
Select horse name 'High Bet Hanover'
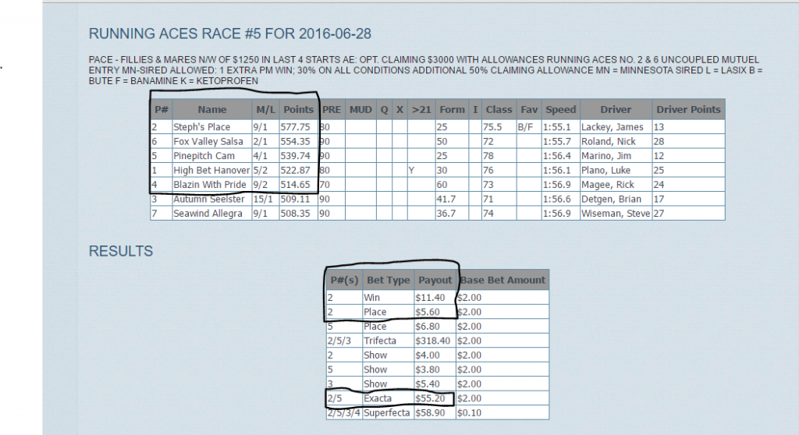pyautogui.click(x=211, y=170)
